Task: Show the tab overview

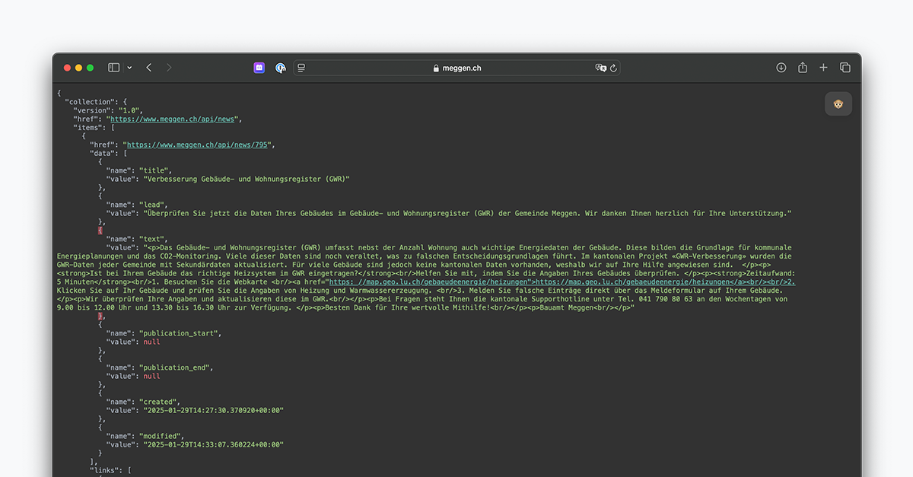Action: 845,68
